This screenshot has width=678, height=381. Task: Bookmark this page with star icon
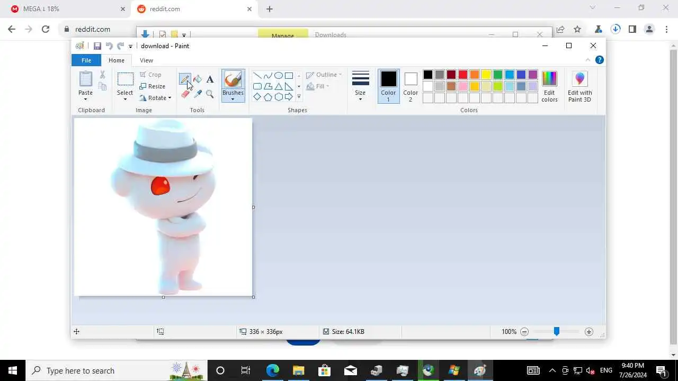click(577, 30)
